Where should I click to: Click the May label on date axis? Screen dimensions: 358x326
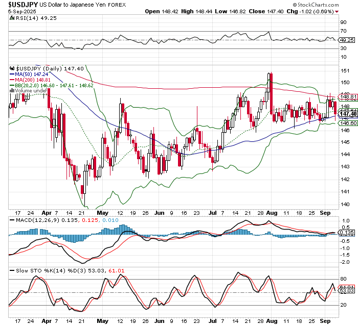103,212
